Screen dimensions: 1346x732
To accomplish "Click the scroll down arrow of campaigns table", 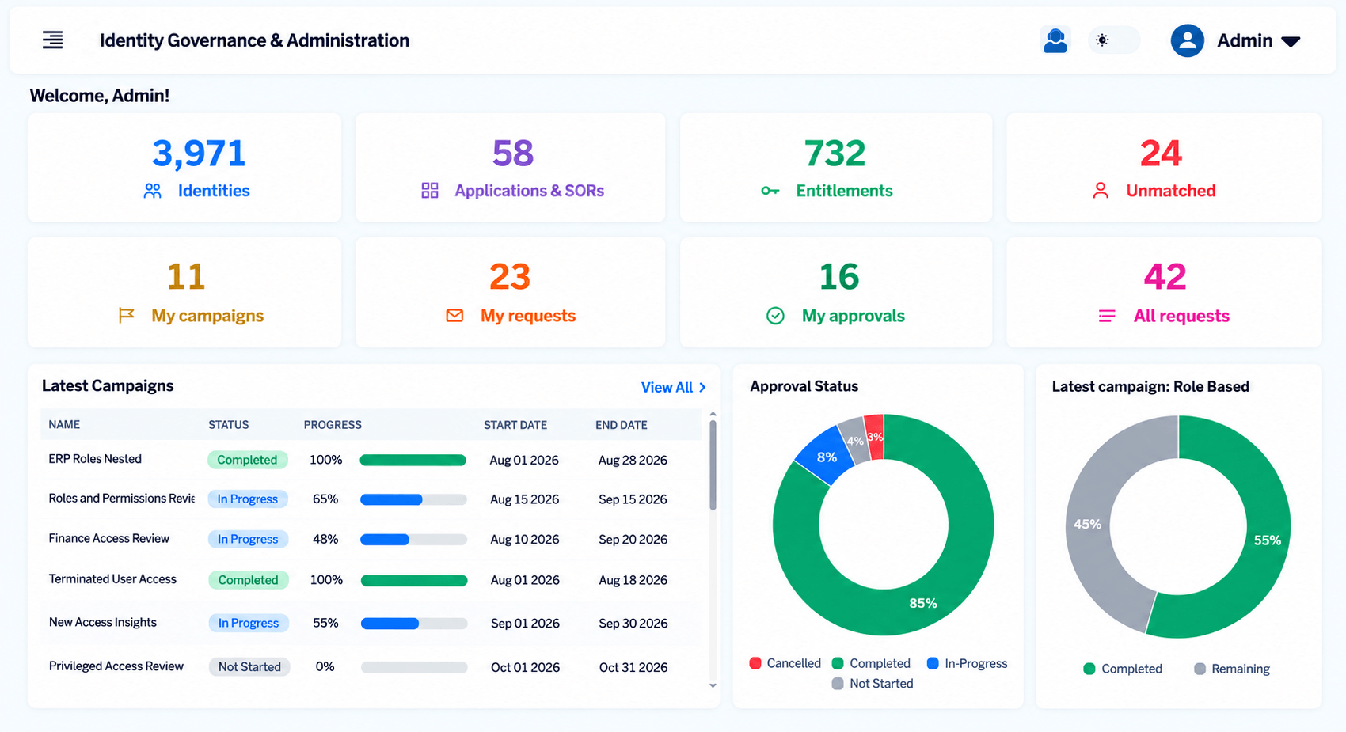I will 713,686.
